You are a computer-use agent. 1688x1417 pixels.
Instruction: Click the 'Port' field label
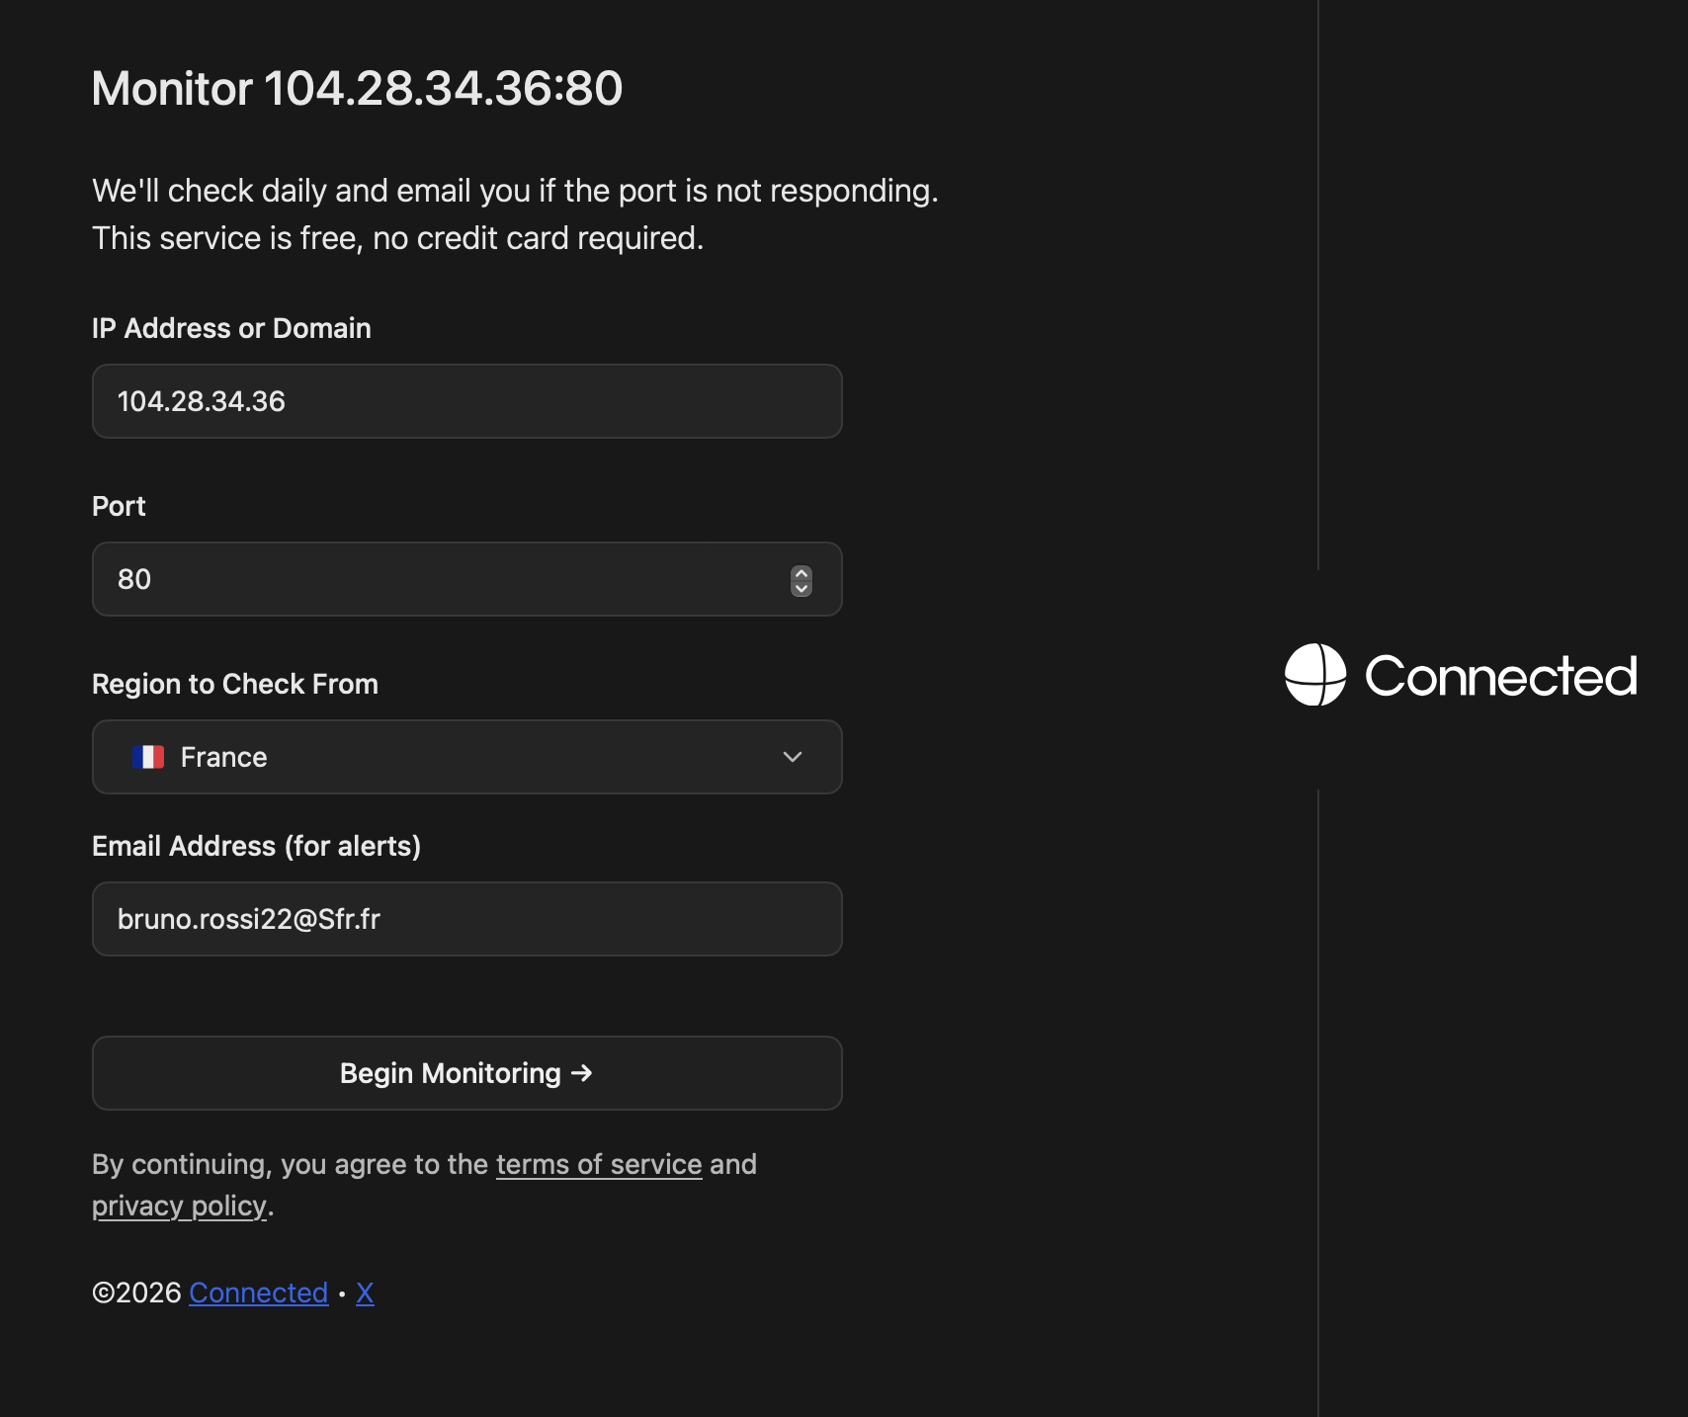tap(119, 506)
